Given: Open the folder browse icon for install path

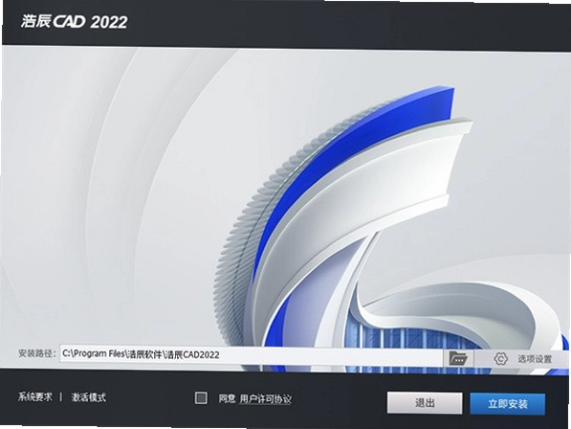Looking at the screenshot, I should tap(458, 358).
